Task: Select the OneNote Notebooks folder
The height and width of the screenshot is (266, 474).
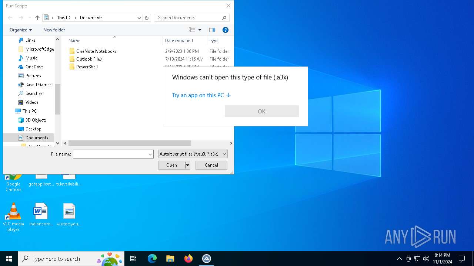Action: pos(96,51)
